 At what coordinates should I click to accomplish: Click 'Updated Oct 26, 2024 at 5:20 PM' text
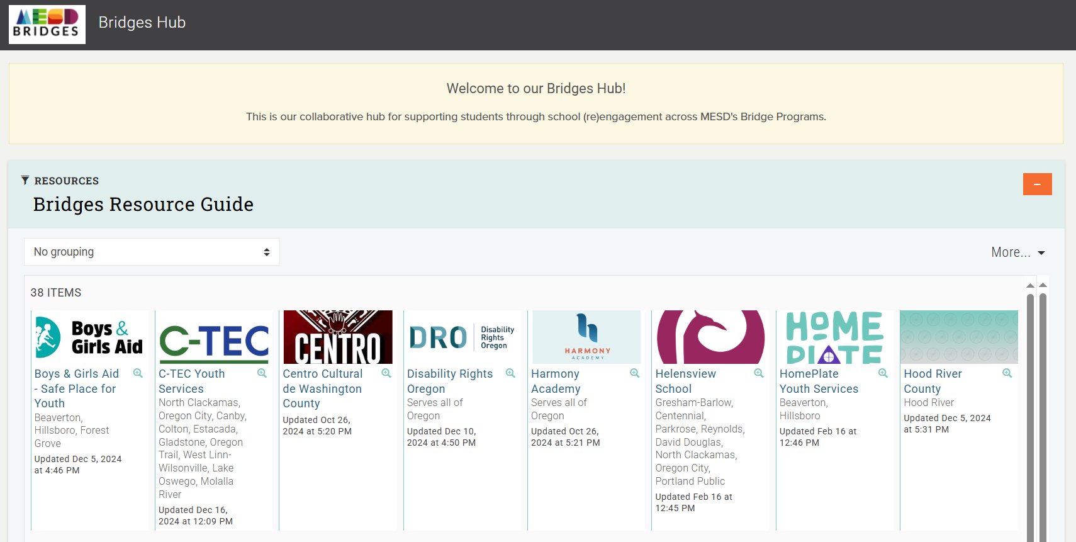[x=317, y=426]
